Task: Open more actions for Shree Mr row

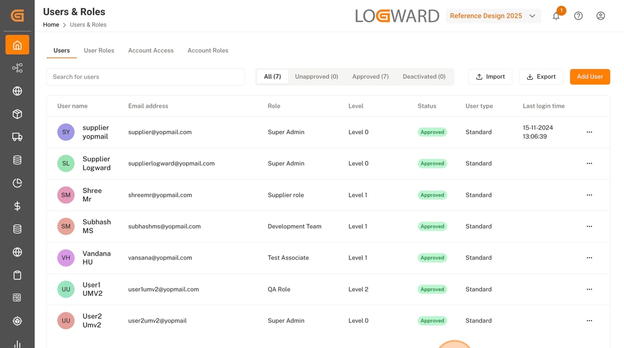Action: click(589, 195)
